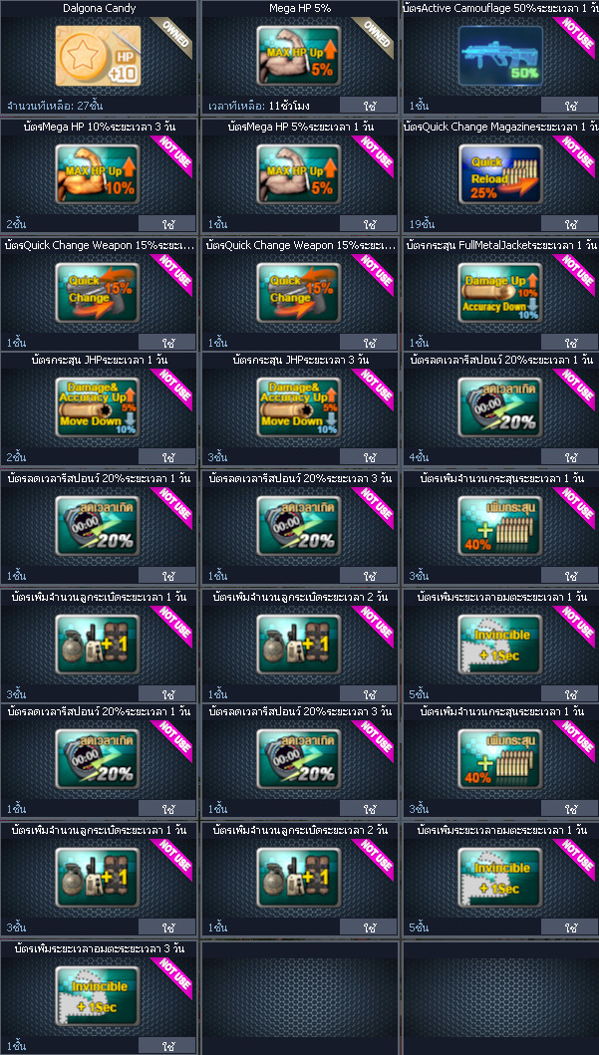599x1055 pixels.
Task: Choose the Quick Reload 25% magazine icon
Action: [500, 174]
